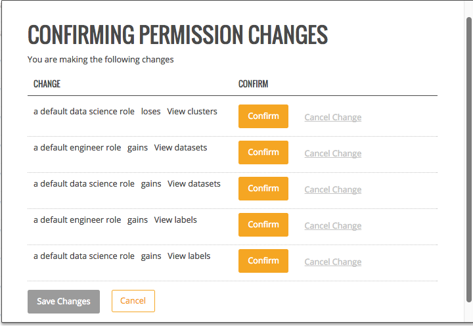This screenshot has height=326, width=473.
Task: Cancel change for engineer View datasets
Action: pos(332,154)
